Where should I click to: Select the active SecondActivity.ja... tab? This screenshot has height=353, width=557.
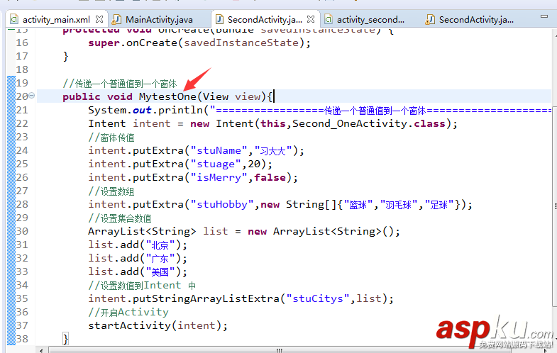265,20
